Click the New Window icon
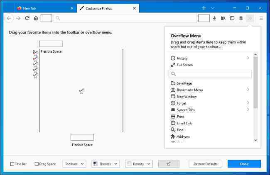This screenshot has height=175, width=270. click(x=173, y=97)
